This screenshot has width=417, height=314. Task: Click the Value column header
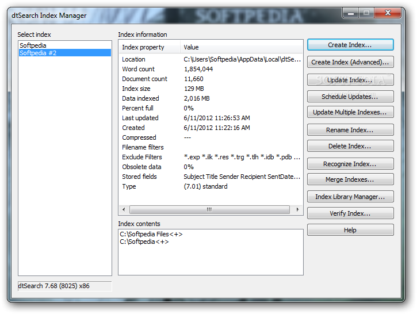pos(242,47)
